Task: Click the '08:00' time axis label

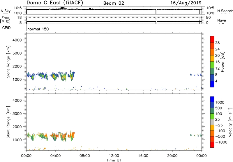Action: (85, 156)
